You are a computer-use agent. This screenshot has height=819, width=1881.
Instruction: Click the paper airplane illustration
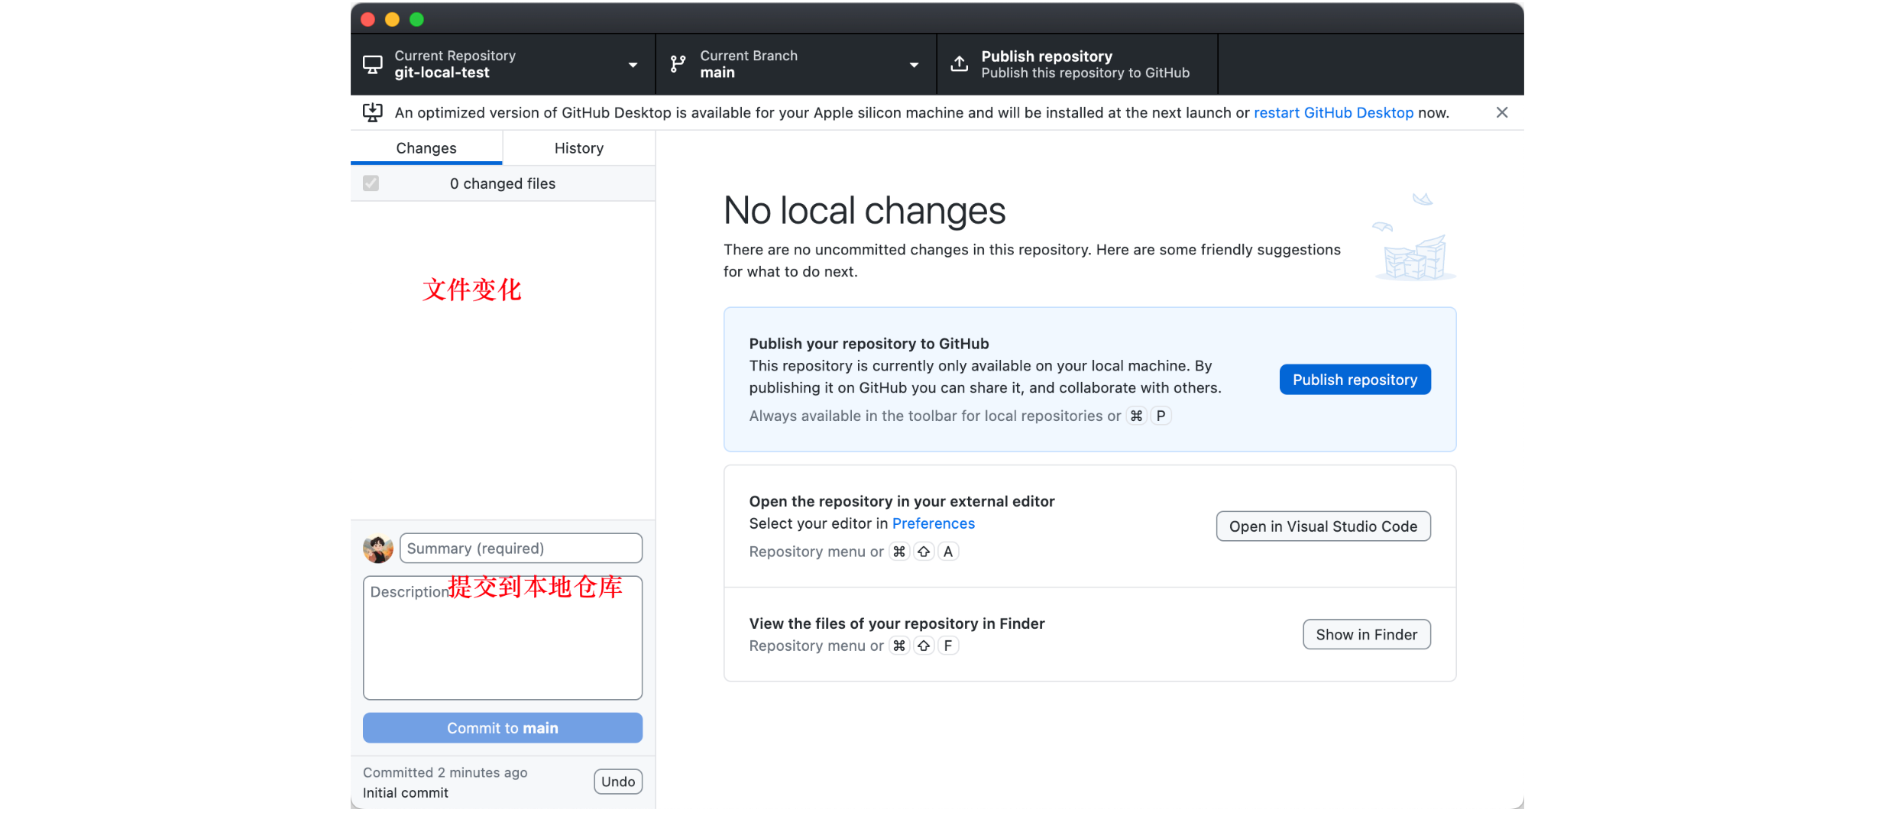coord(1421,200)
